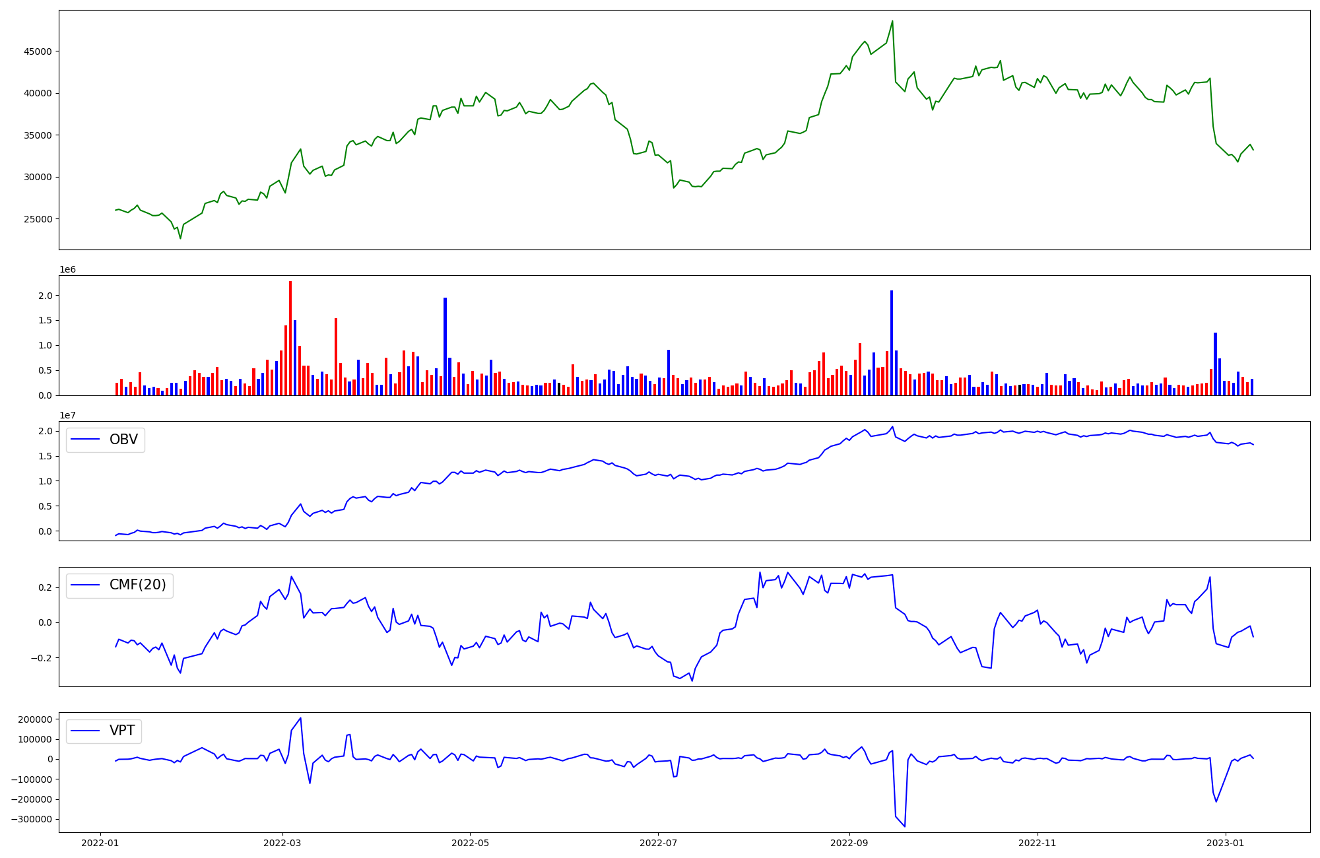Click the 1e6 scale label above volume chart
Screen dimensions: 1320x858
(67, 270)
